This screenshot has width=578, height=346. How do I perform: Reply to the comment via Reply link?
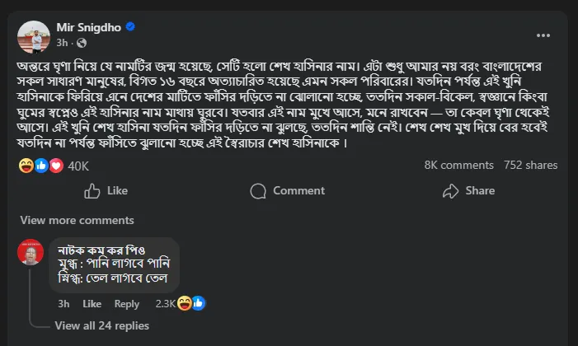click(126, 304)
